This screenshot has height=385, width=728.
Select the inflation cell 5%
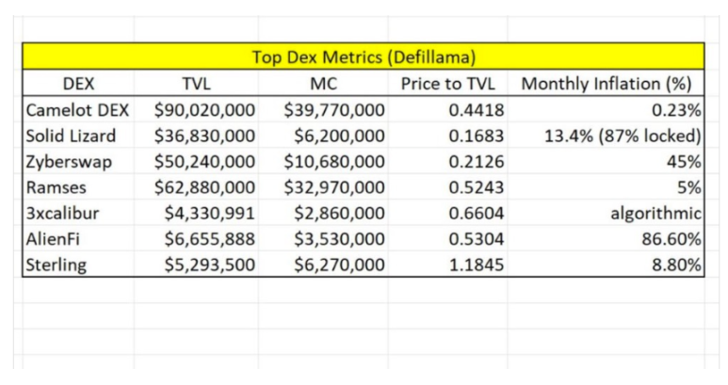(x=607, y=187)
